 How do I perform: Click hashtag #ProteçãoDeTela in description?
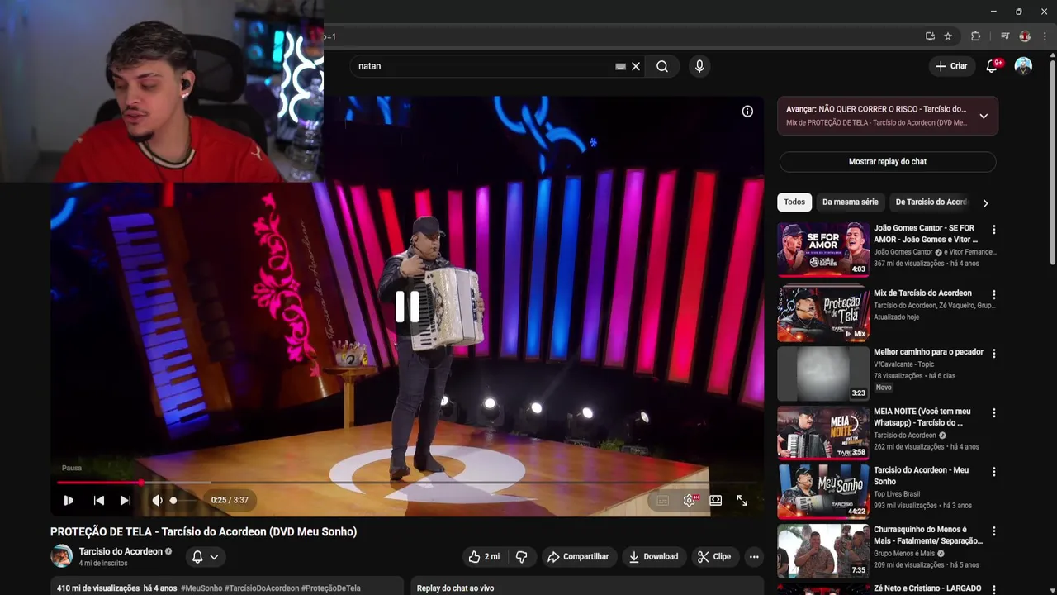[x=331, y=588]
